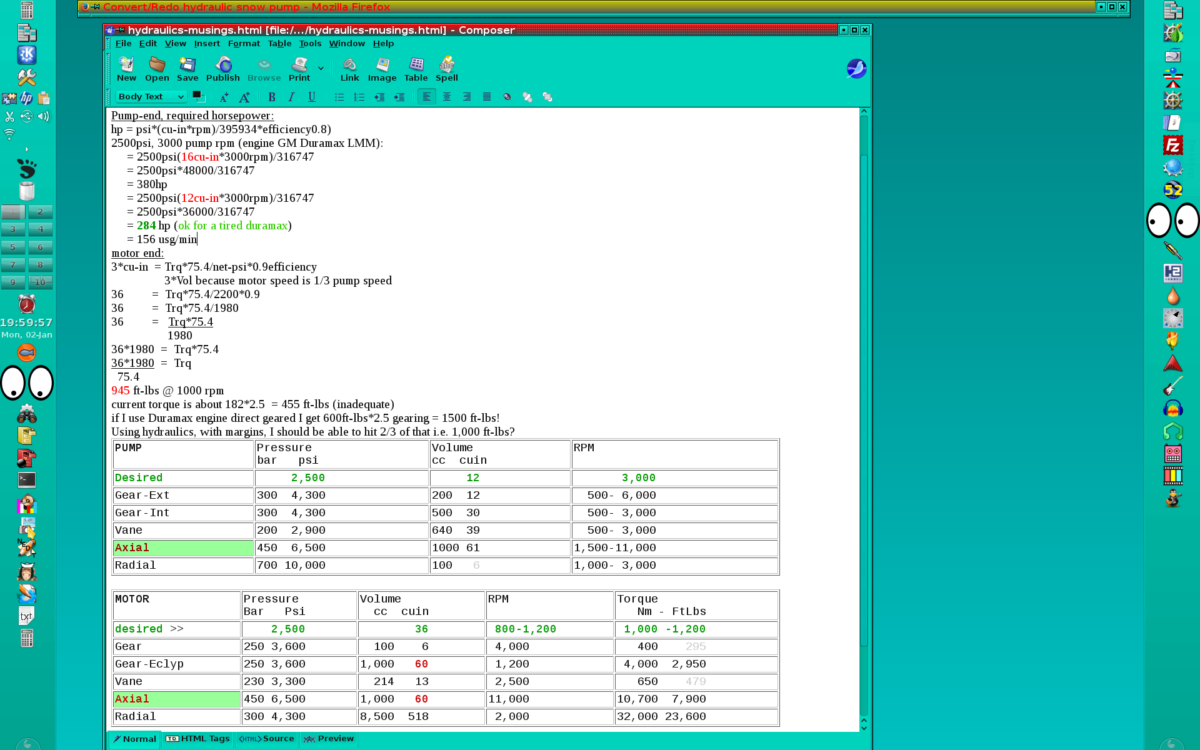Screen dimensions: 1200x750
Task: Click the Image insert icon
Action: click(382, 69)
